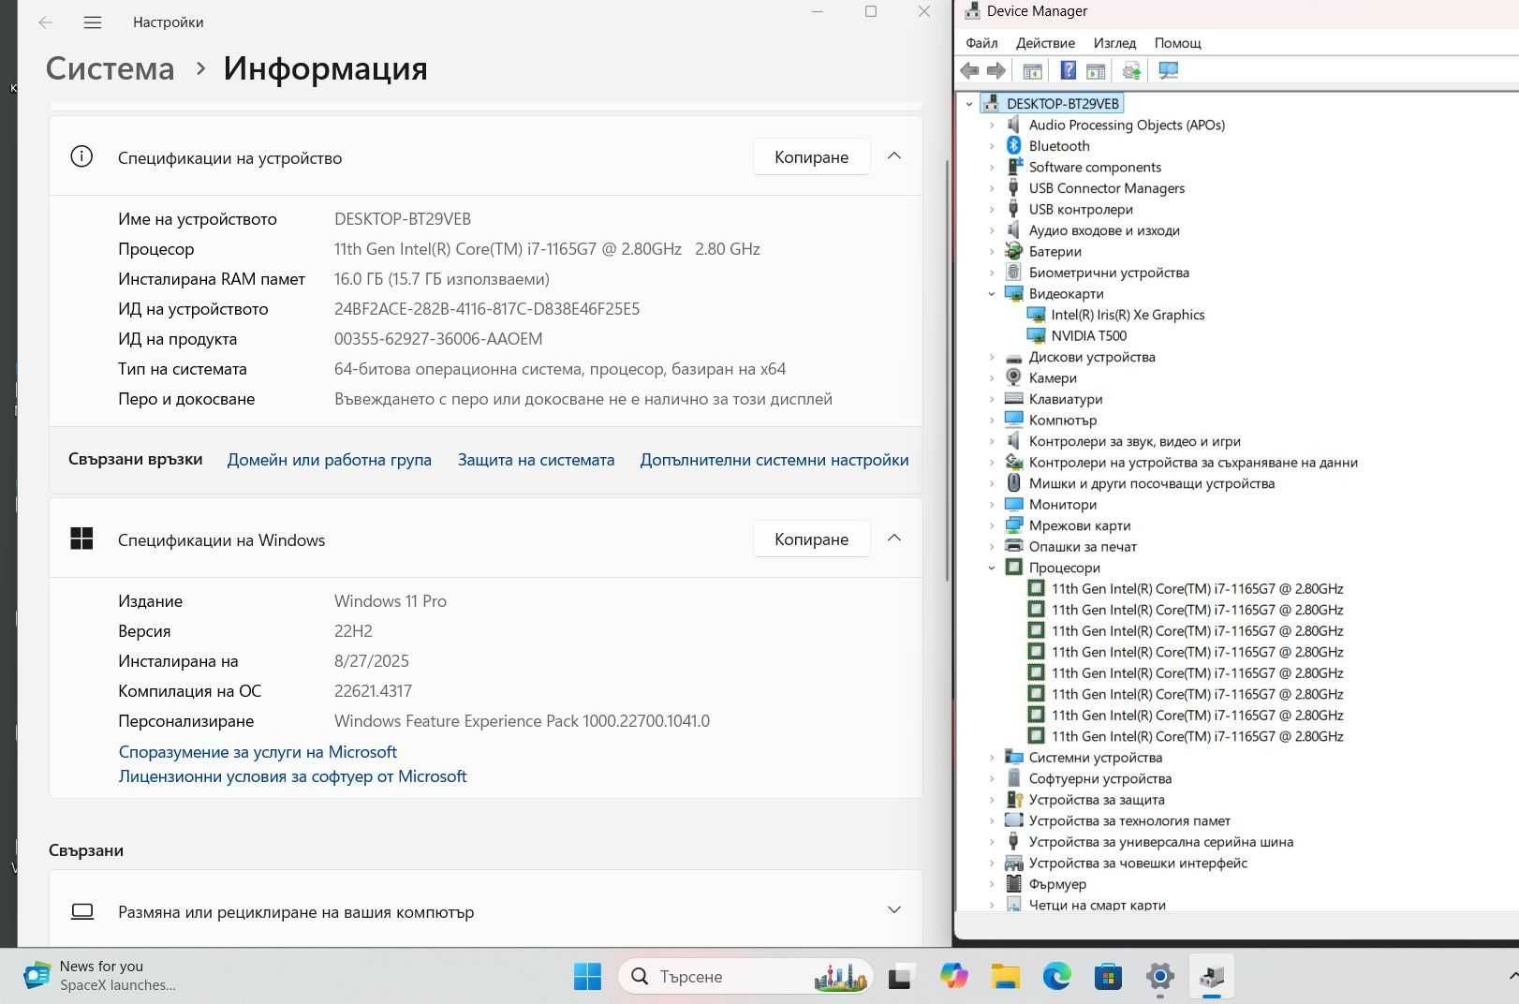Screen dimensions: 1519x1004
Task: Click the Device Manager taskbar icon
Action: pos(1211,977)
